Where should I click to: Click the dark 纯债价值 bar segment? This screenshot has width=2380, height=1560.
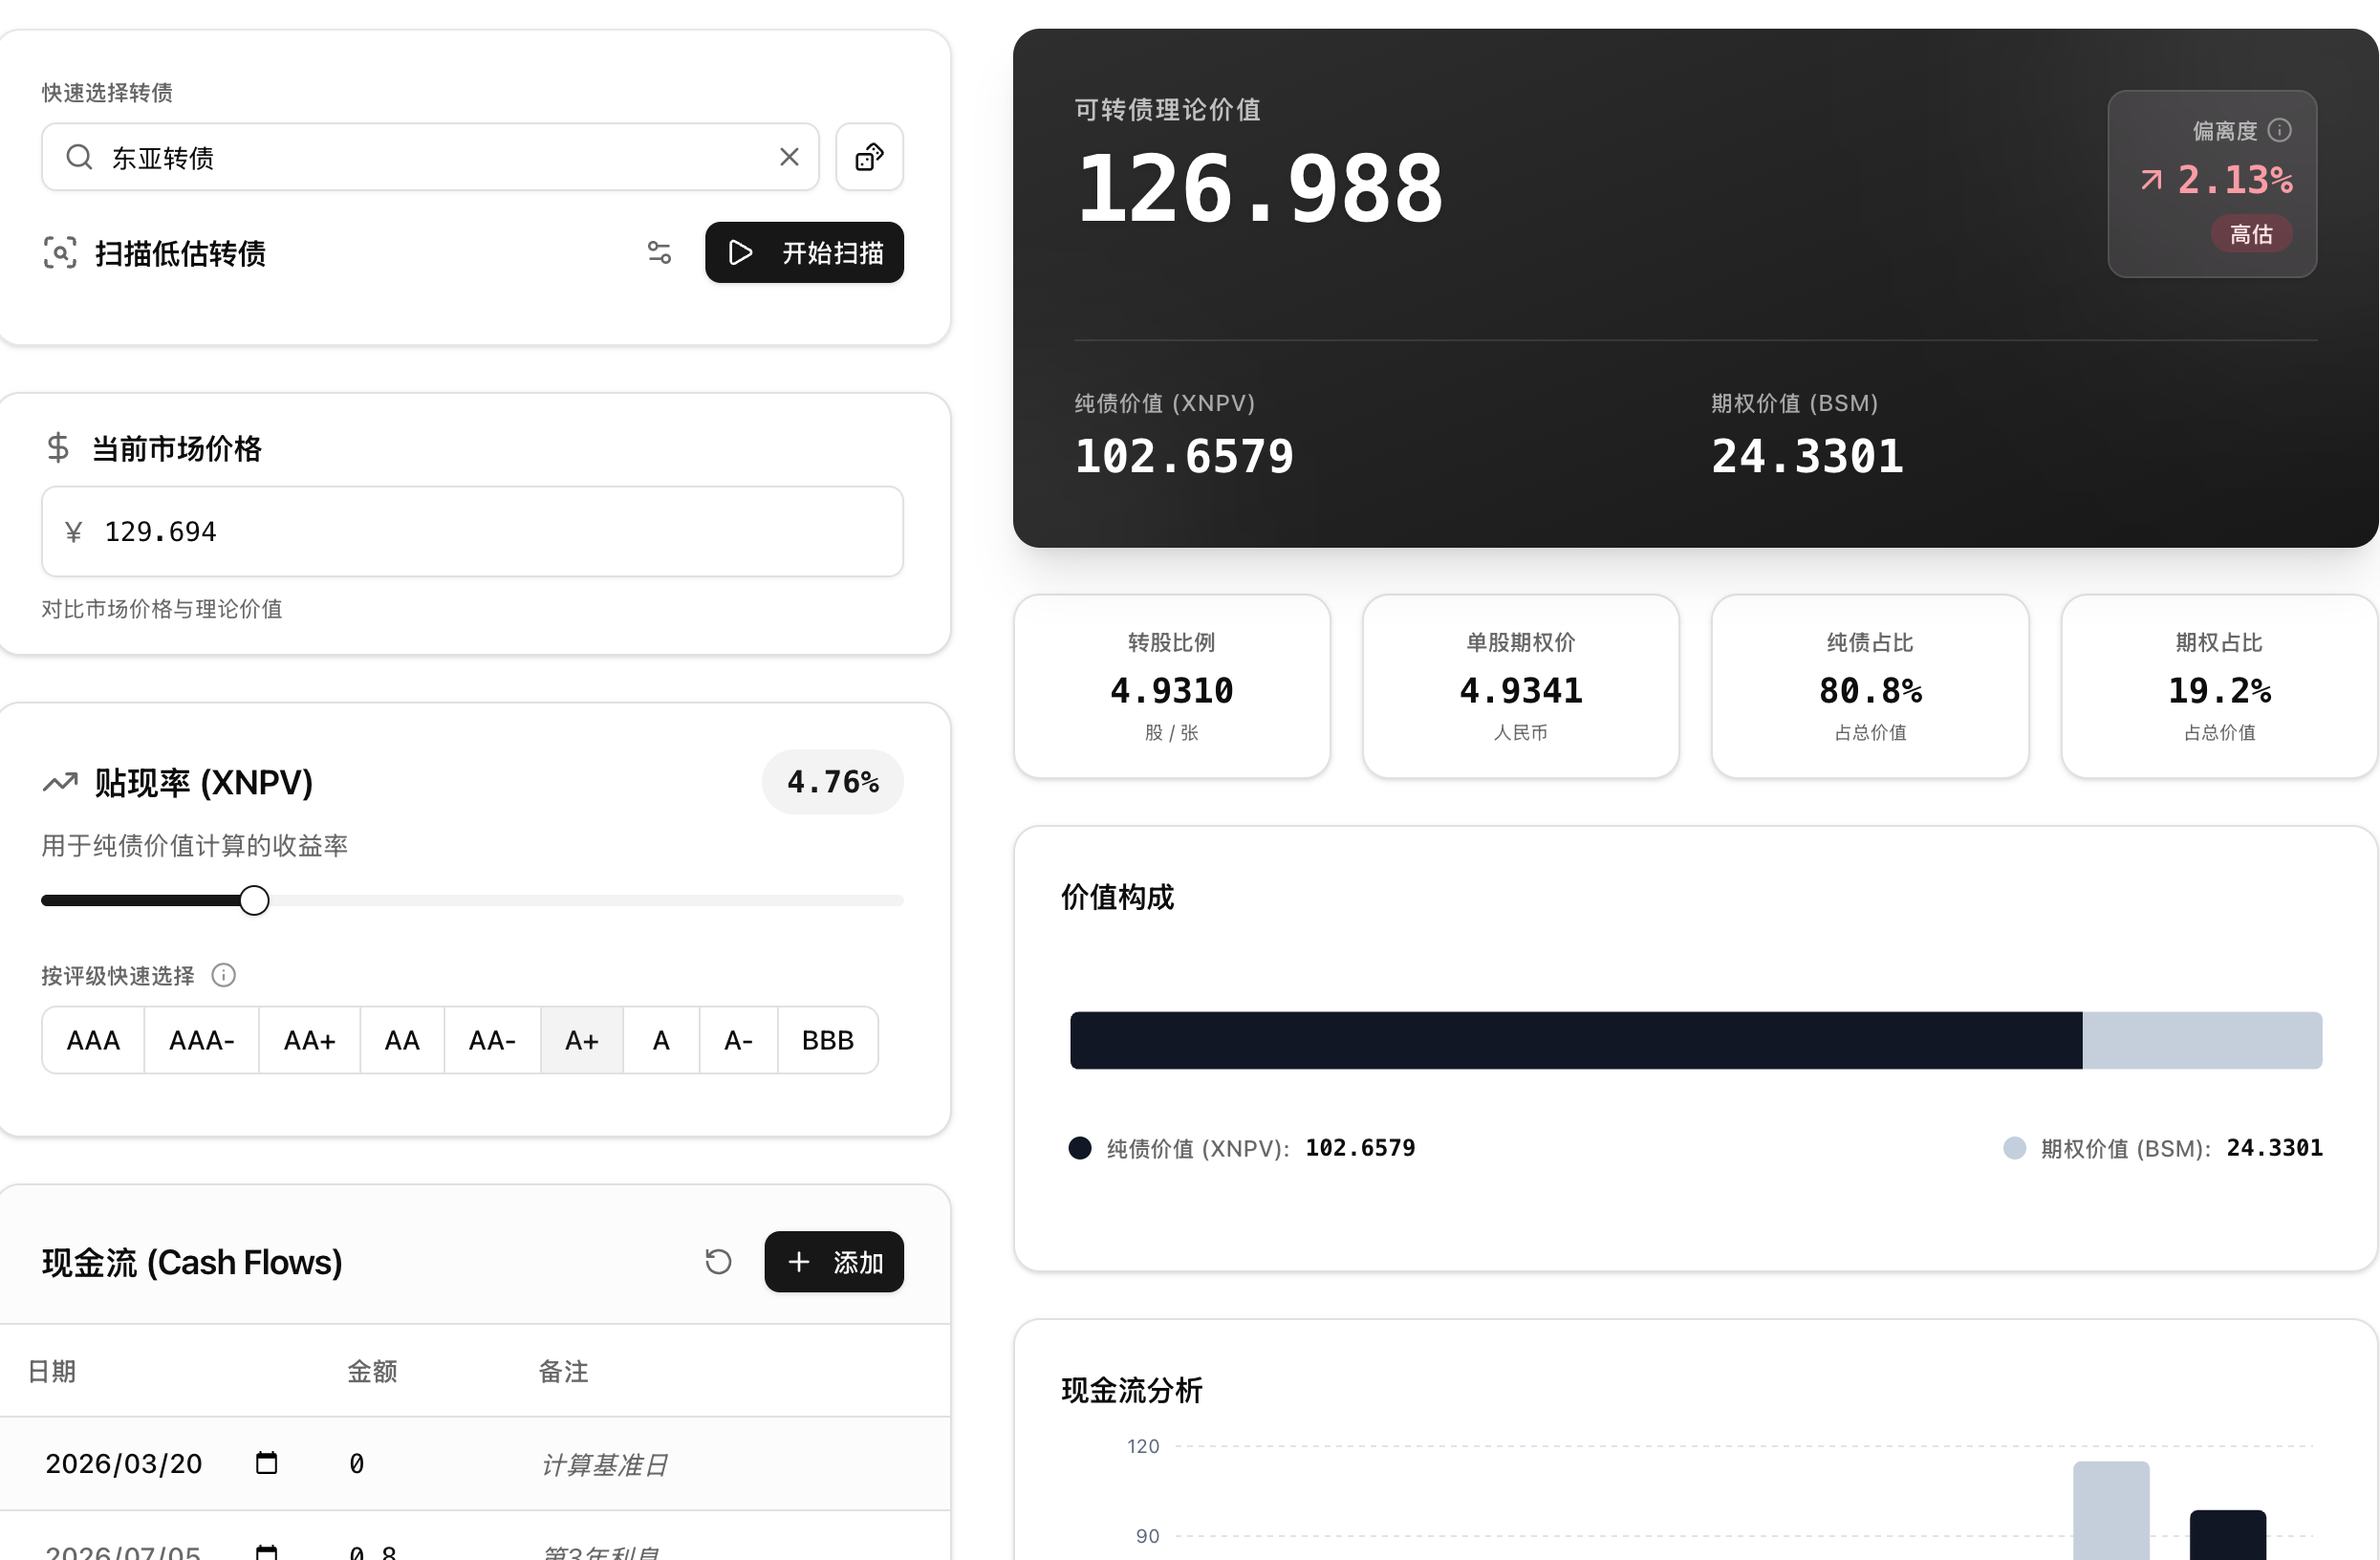point(1575,1040)
